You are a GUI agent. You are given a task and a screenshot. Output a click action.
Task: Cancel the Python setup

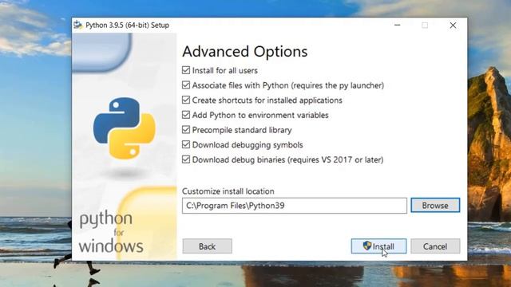[435, 246]
